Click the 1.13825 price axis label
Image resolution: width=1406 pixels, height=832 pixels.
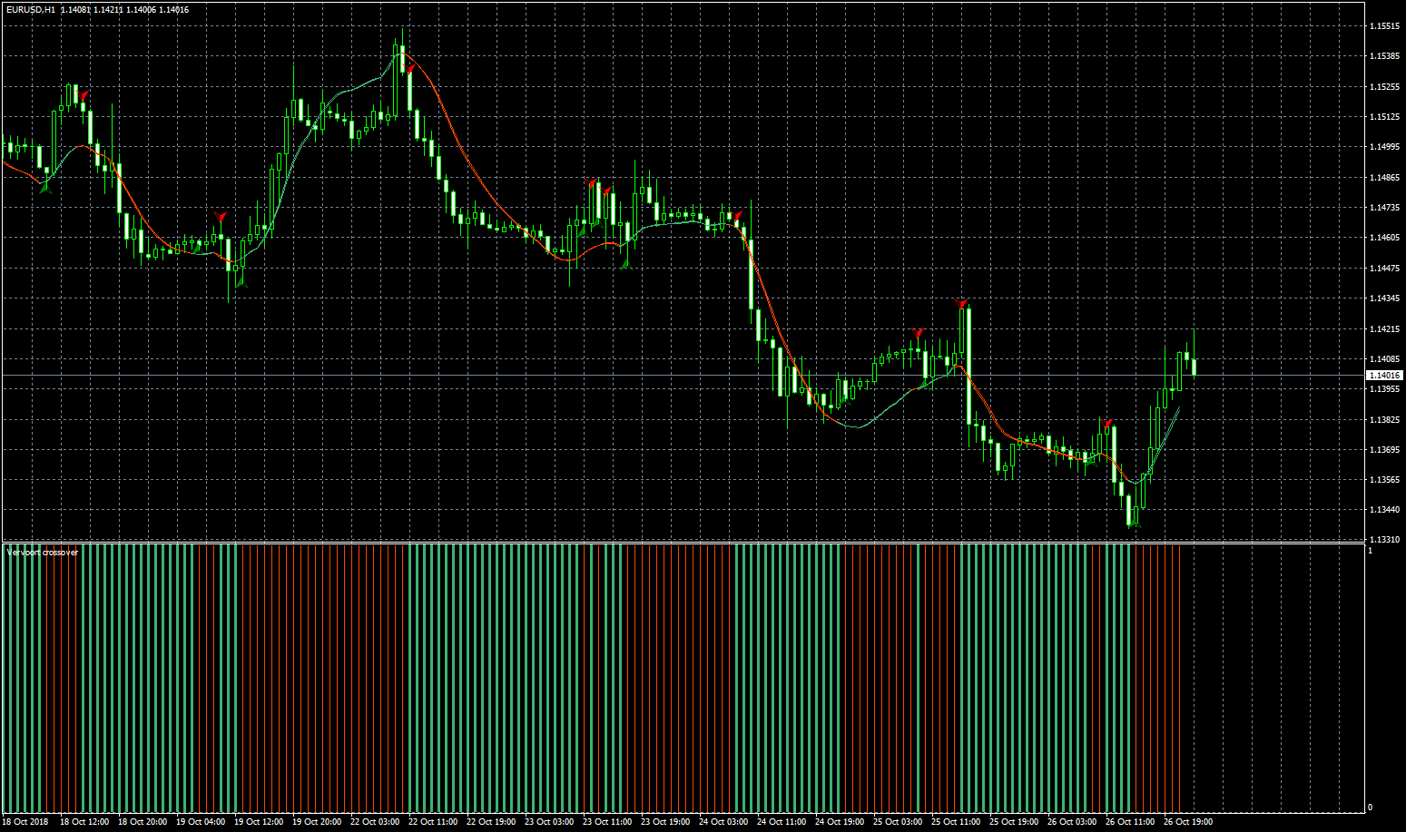coord(1384,420)
